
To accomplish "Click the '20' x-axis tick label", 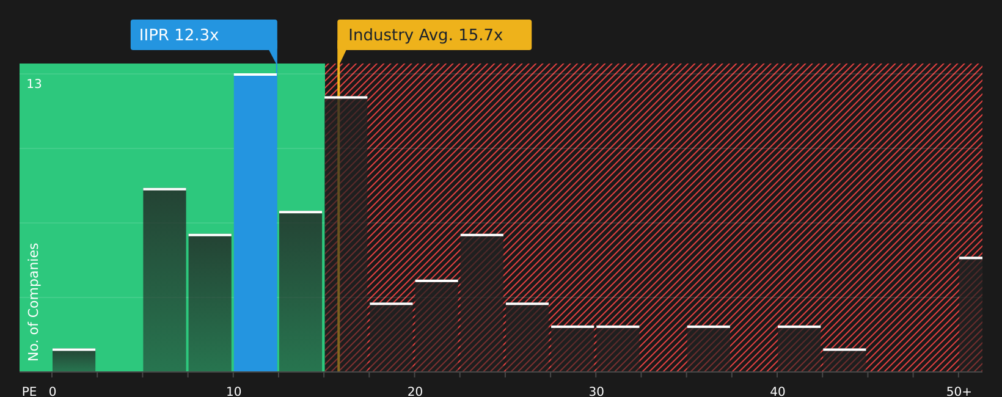I will tap(415, 392).
